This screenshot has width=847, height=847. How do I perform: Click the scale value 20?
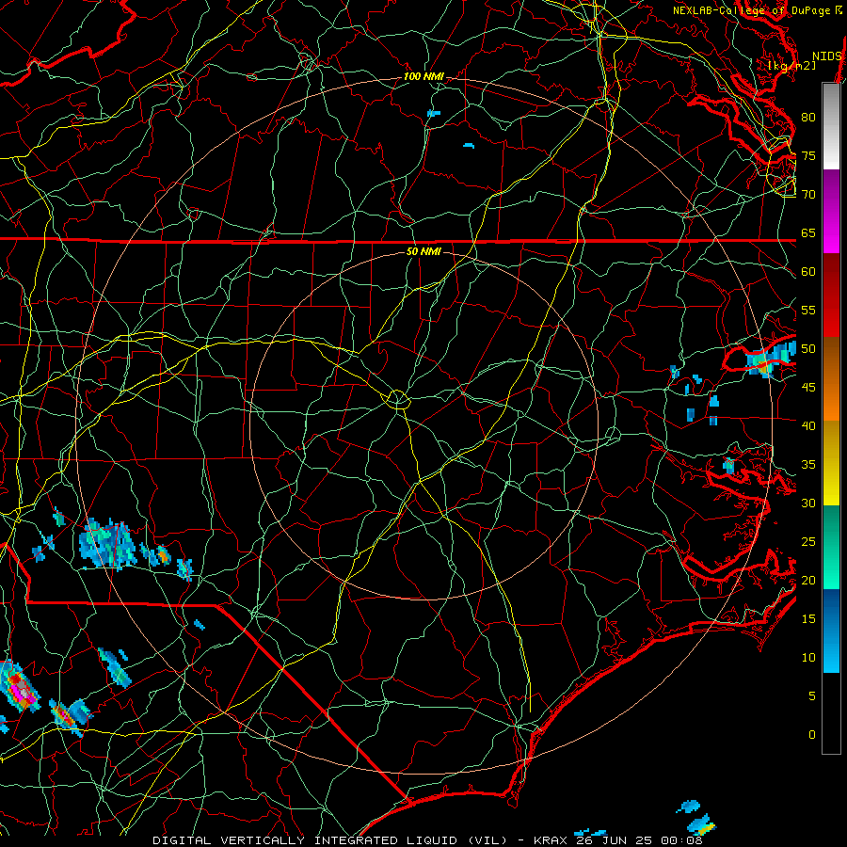click(x=808, y=580)
